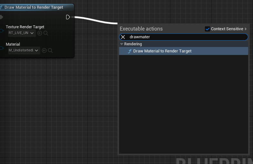Click the node's output execution pin
Screen dimensions: 253x164
(68, 17)
